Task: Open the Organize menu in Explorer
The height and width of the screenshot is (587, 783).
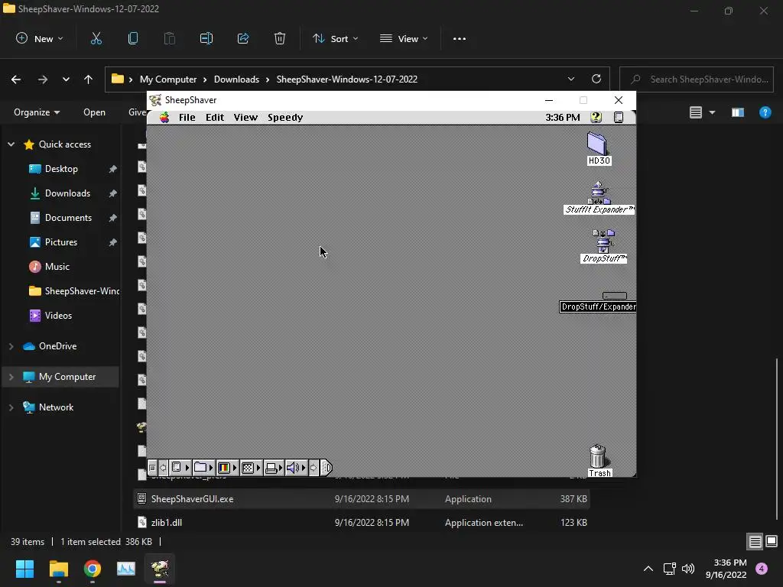Action: click(x=37, y=112)
